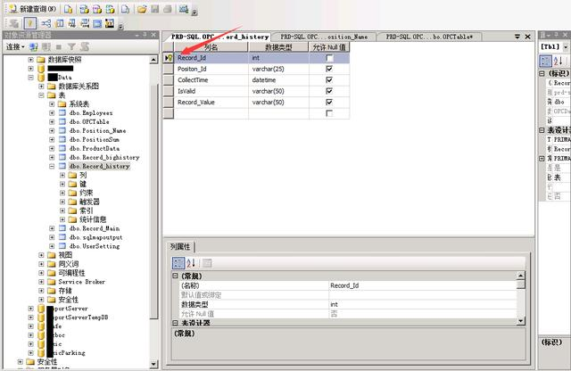
Task: Click the Save icon in main toolbar
Action: (x=155, y=8)
